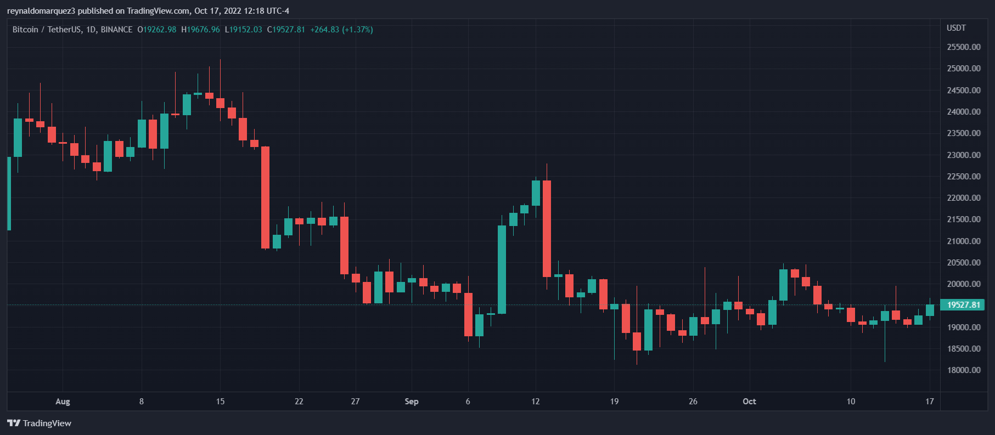Click the Bitcoin / TetherUS symbol title
The height and width of the screenshot is (435, 995).
click(x=72, y=30)
